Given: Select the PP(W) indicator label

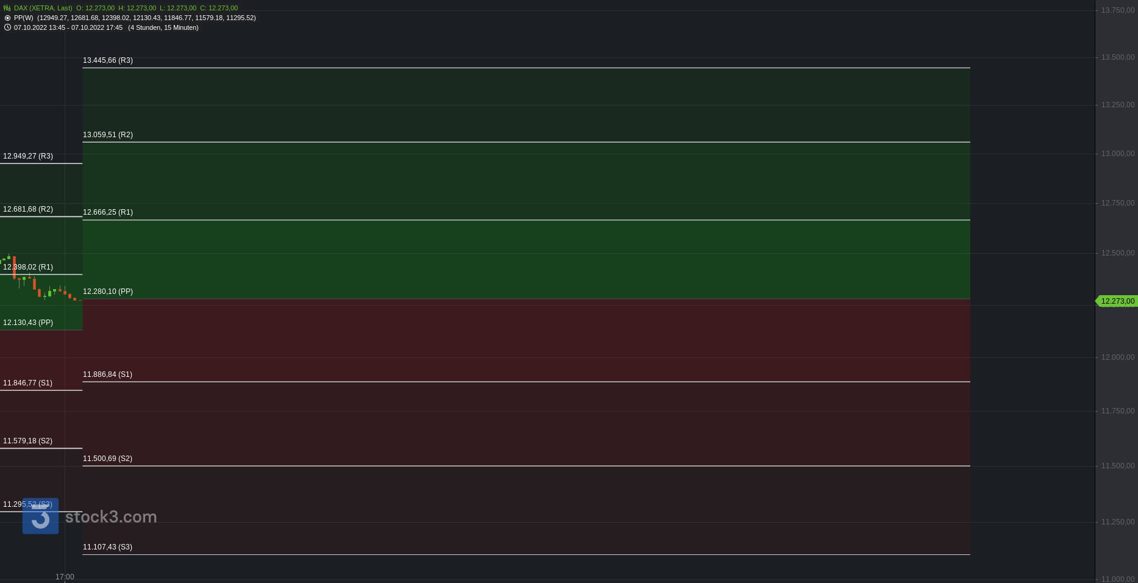Looking at the screenshot, I should (24, 18).
